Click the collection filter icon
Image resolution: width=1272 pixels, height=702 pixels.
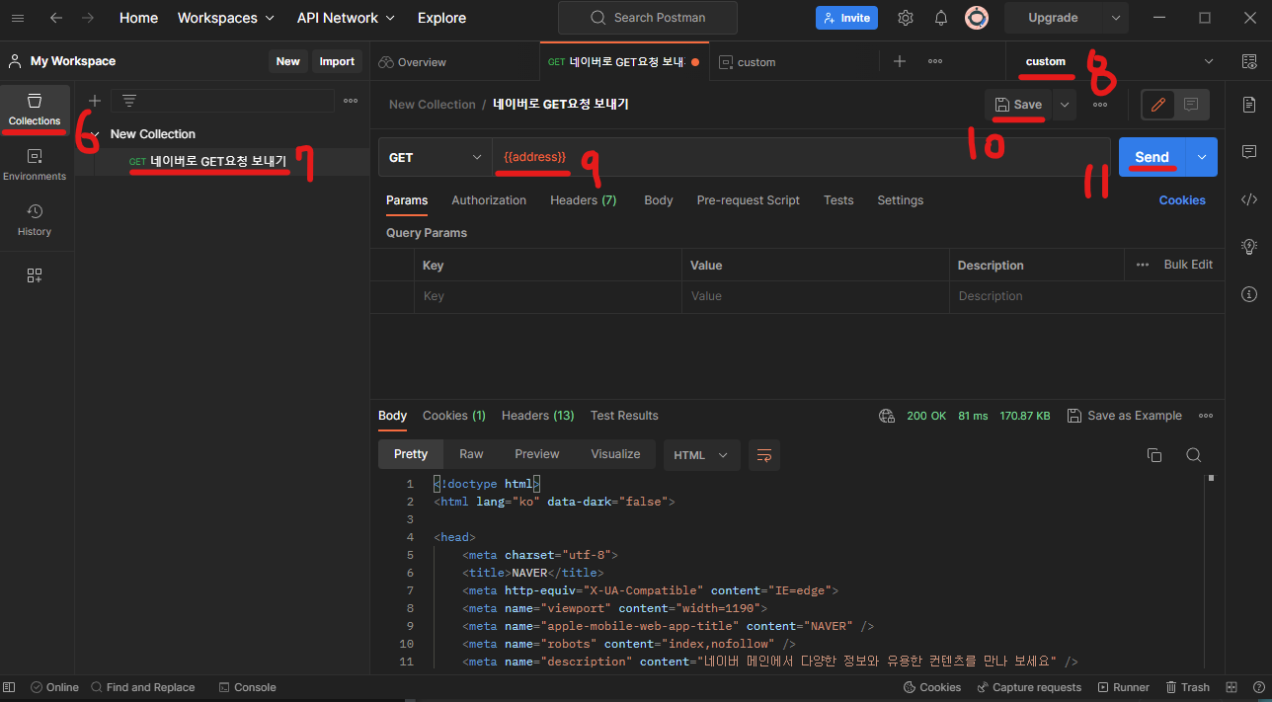pos(128,101)
